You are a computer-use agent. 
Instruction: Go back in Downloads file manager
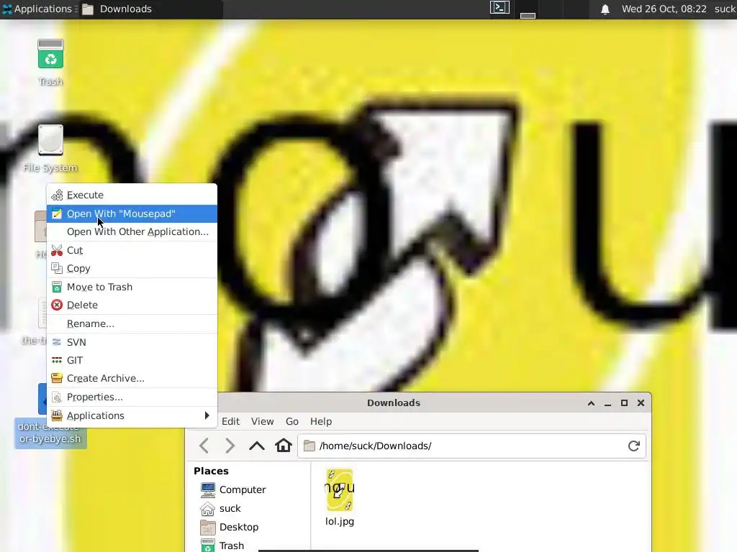204,446
